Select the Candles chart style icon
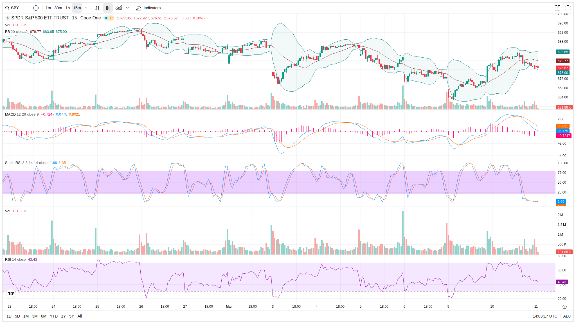 click(108, 8)
